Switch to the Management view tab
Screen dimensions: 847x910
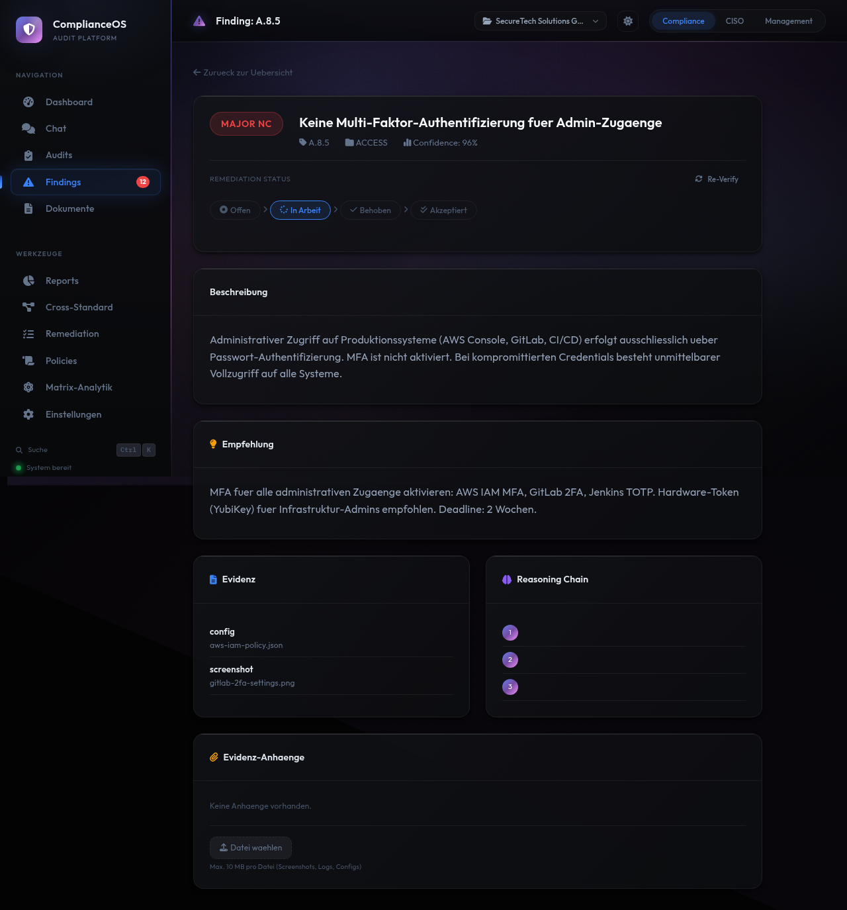(788, 21)
